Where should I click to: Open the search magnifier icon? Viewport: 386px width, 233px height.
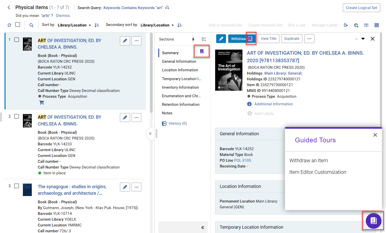[x=31, y=25]
